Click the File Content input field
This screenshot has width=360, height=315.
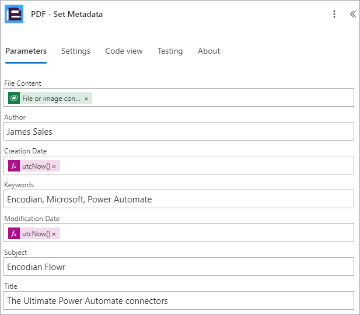(179, 97)
